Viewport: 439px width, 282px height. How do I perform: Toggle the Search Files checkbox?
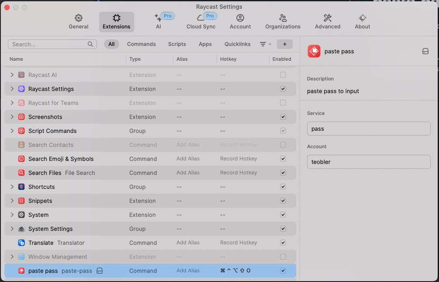point(283,173)
